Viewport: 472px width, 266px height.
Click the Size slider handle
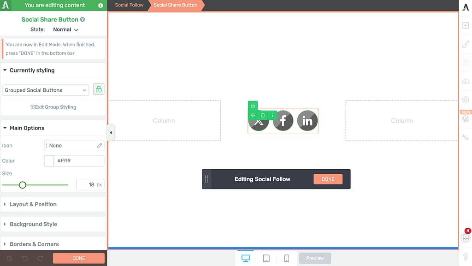pyautogui.click(x=23, y=185)
